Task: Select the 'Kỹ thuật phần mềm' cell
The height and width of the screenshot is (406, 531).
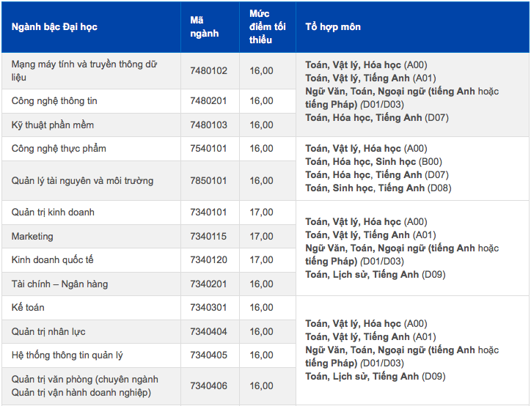Action: pos(53,125)
